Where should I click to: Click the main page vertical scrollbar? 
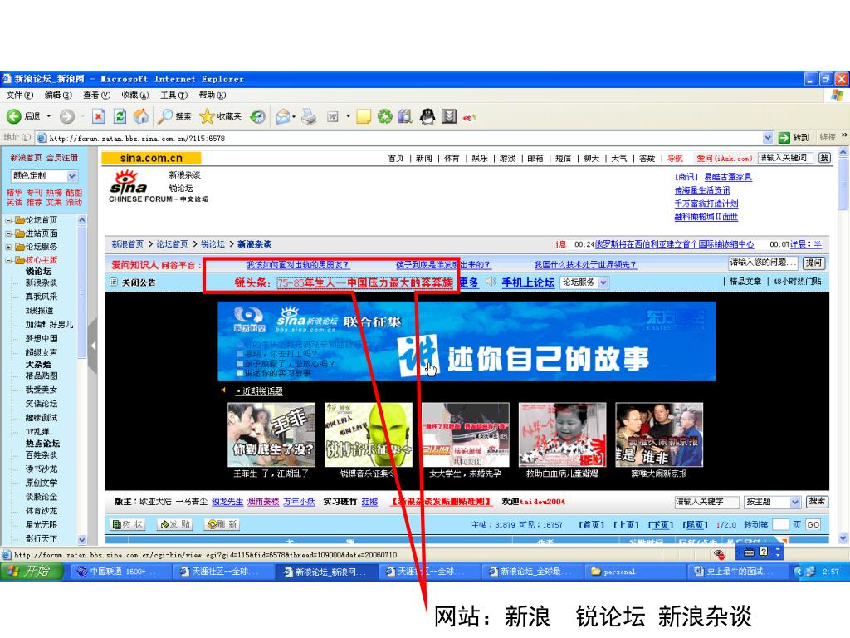[843, 346]
